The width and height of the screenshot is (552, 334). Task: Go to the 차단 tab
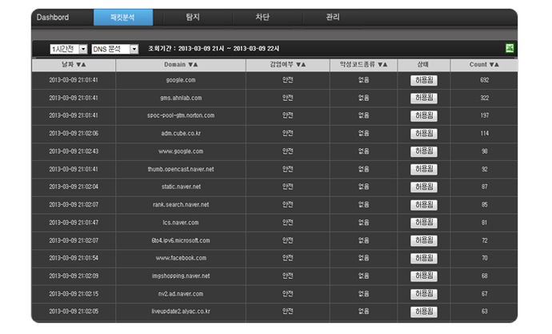coord(262,17)
